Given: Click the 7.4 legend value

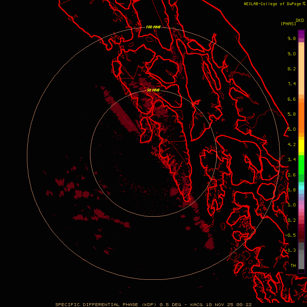Looking at the screenshot, I should 292,84.
